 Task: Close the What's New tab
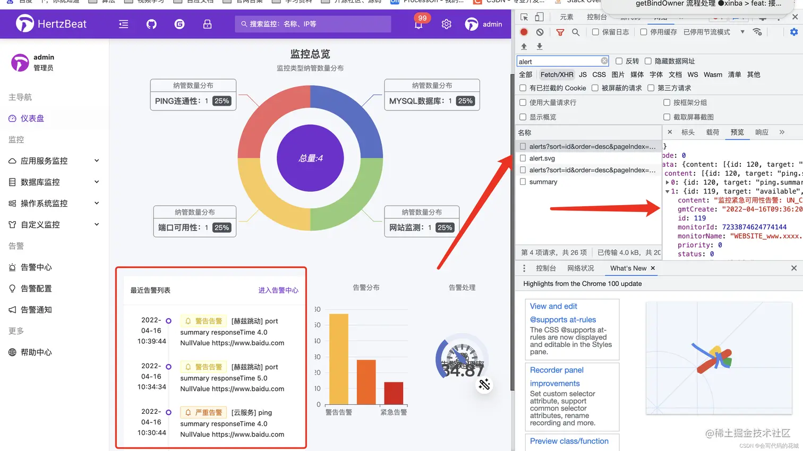tap(653, 268)
